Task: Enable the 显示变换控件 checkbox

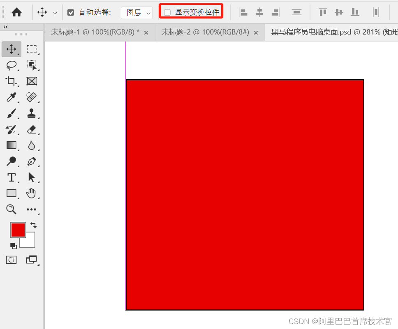Action: click(x=167, y=12)
